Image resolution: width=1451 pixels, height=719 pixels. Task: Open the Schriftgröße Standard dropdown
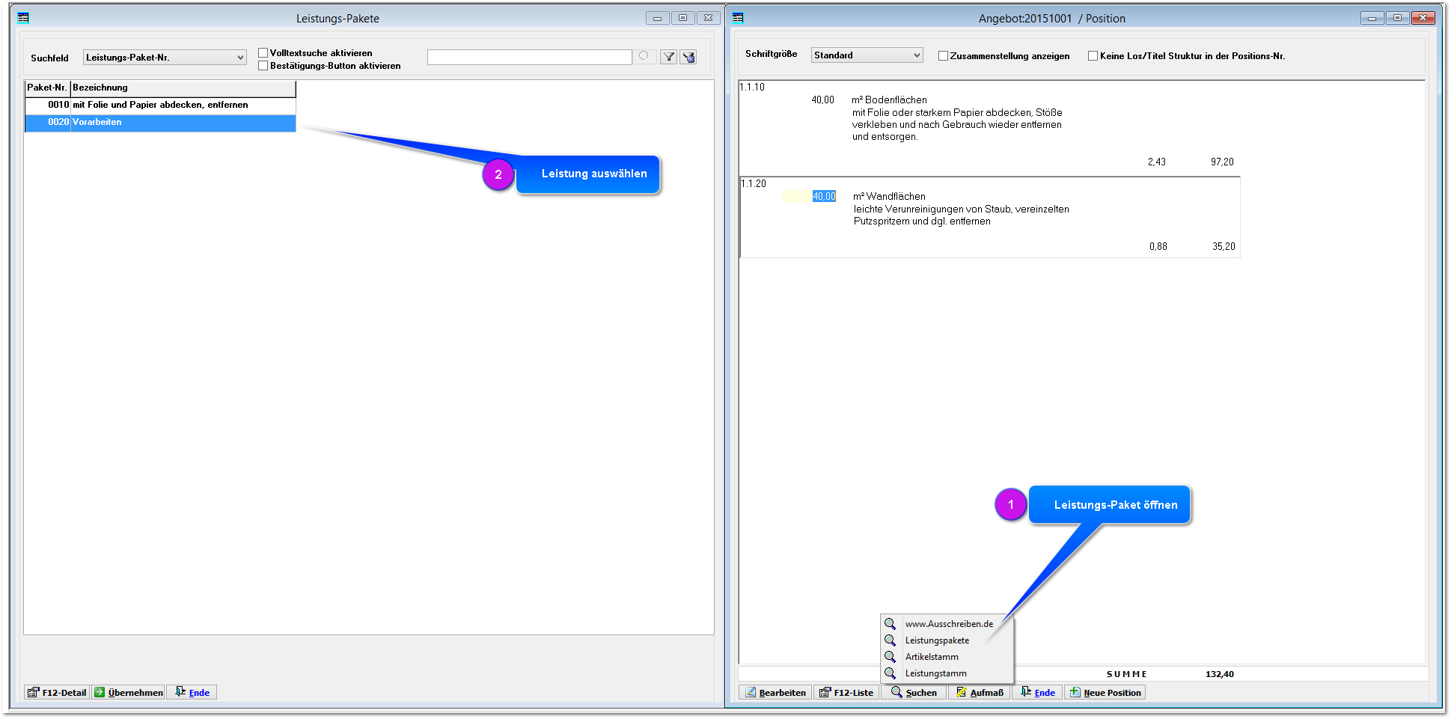tap(867, 55)
